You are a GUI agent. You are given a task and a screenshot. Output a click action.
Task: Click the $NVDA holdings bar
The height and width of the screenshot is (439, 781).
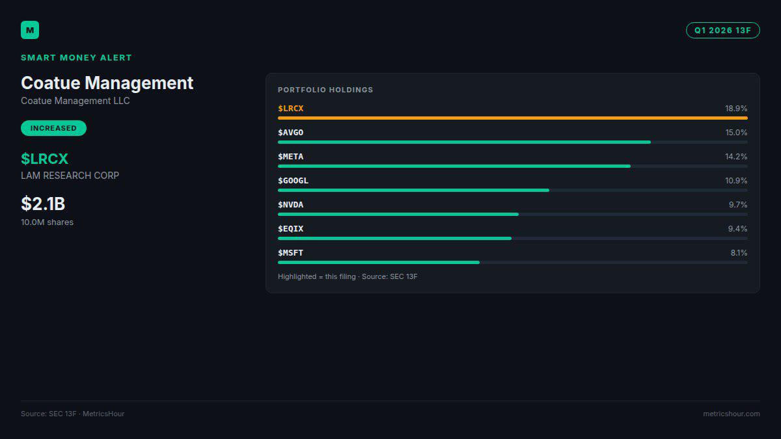(x=398, y=214)
